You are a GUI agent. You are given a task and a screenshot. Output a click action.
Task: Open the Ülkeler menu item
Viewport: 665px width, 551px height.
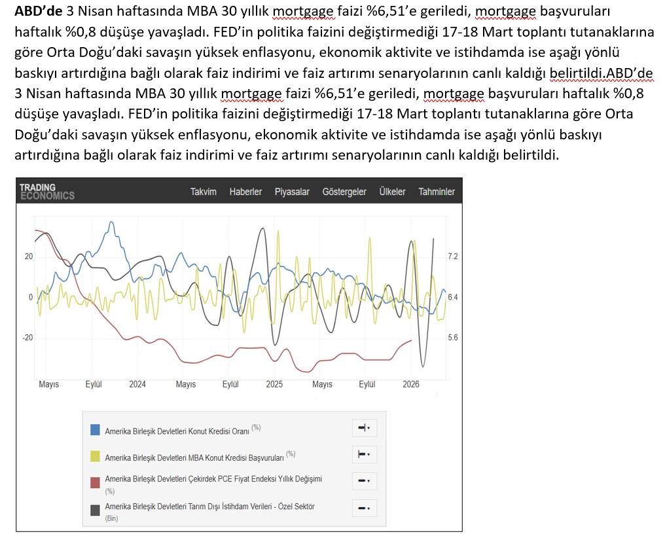(392, 192)
